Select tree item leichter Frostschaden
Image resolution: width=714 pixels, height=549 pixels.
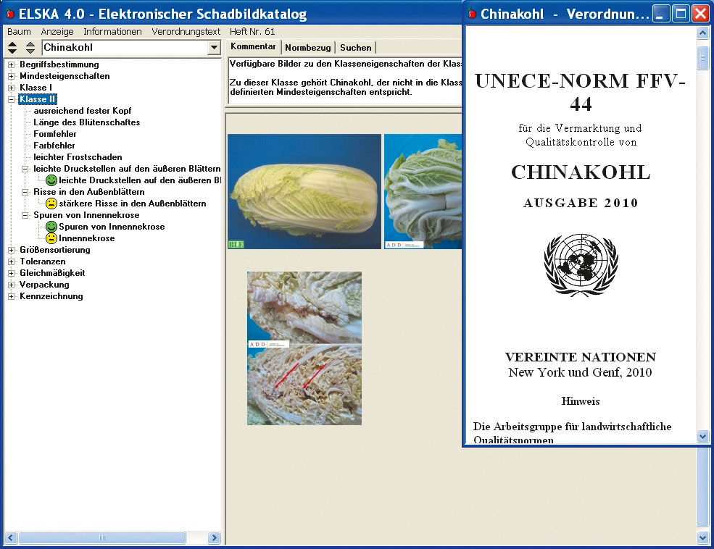pyautogui.click(x=78, y=157)
